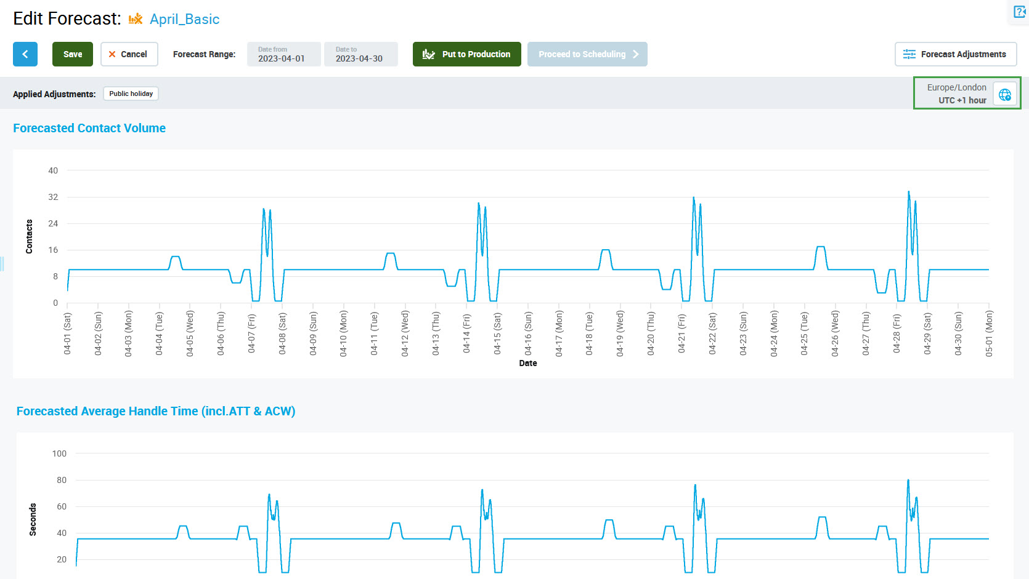Click the 04-22 (Sat) contact volume axis label

click(712, 333)
